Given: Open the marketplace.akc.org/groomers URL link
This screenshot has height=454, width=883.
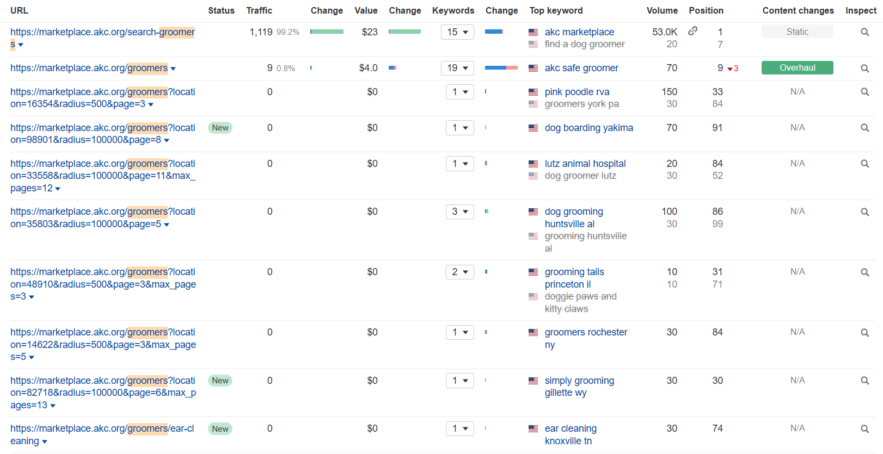Looking at the screenshot, I should [89, 68].
